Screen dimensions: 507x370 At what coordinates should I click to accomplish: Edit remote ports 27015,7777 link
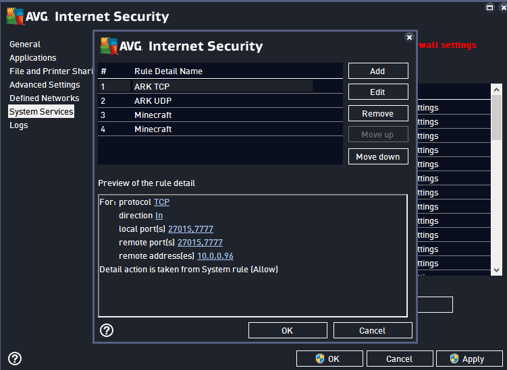click(x=200, y=243)
